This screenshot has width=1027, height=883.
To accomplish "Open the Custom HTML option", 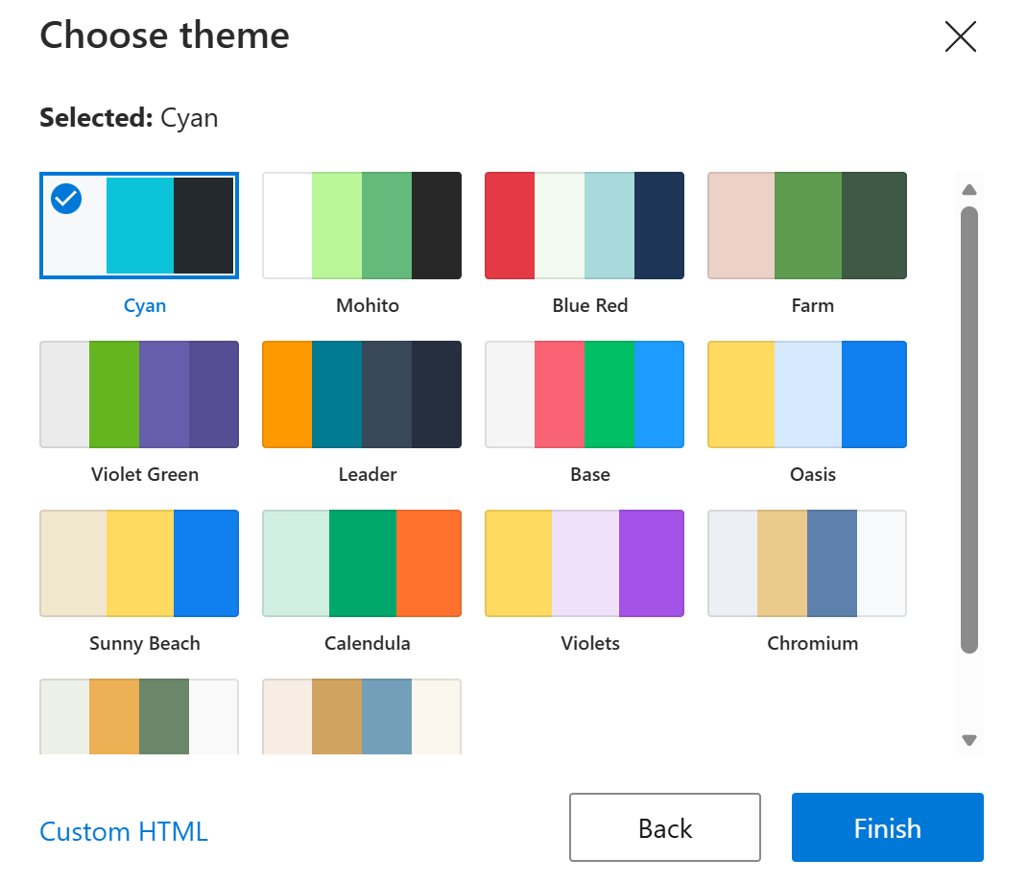I will (123, 832).
